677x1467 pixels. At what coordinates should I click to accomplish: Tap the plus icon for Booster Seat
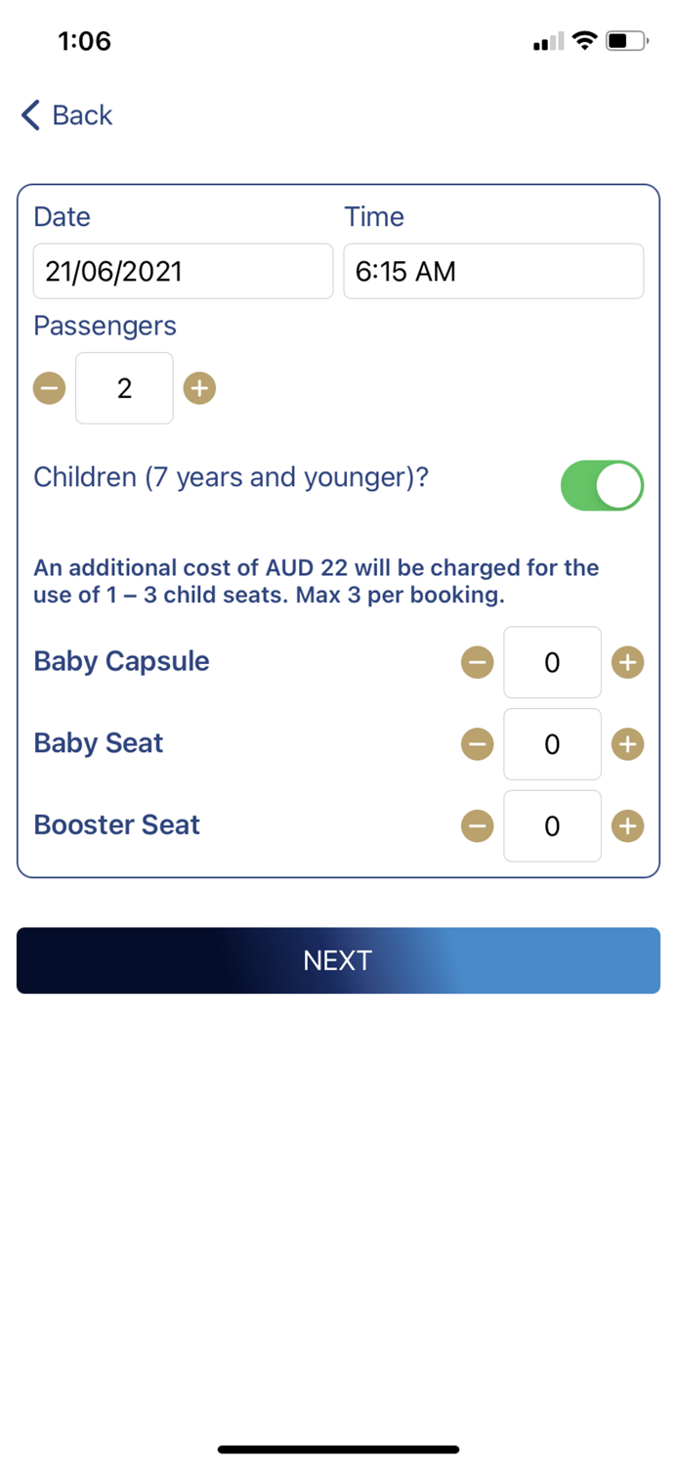[x=626, y=825]
